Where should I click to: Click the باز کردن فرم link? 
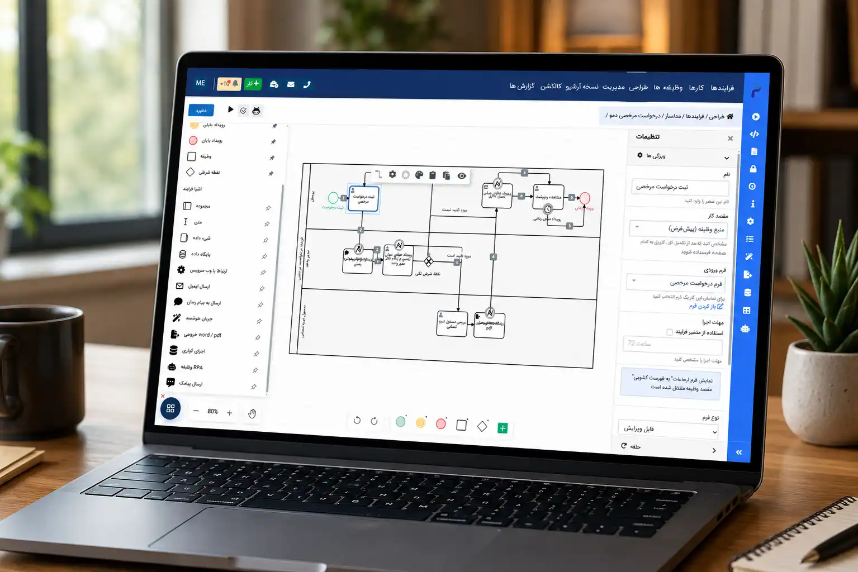[x=706, y=306]
